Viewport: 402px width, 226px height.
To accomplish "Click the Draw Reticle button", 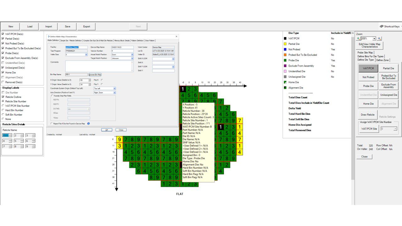I will [367, 115].
